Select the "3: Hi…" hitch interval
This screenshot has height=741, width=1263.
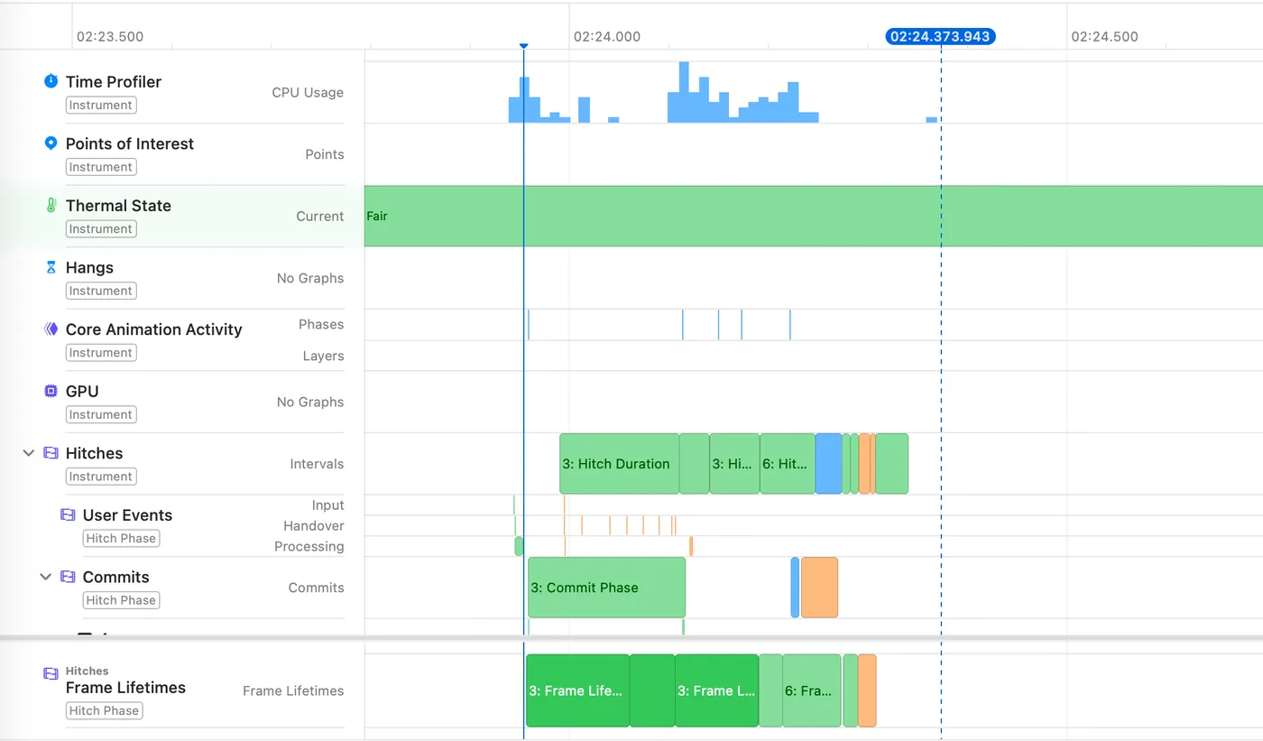coord(734,464)
